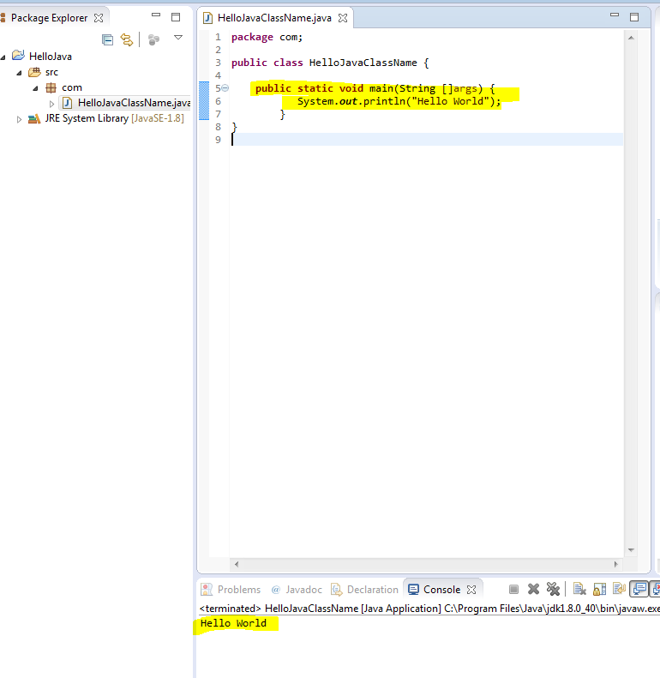The width and height of the screenshot is (660, 678).
Task: Close the Package Explorer tab
Action: 99,18
